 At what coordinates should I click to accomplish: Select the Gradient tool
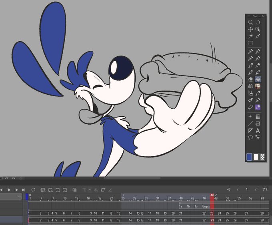[258, 116]
